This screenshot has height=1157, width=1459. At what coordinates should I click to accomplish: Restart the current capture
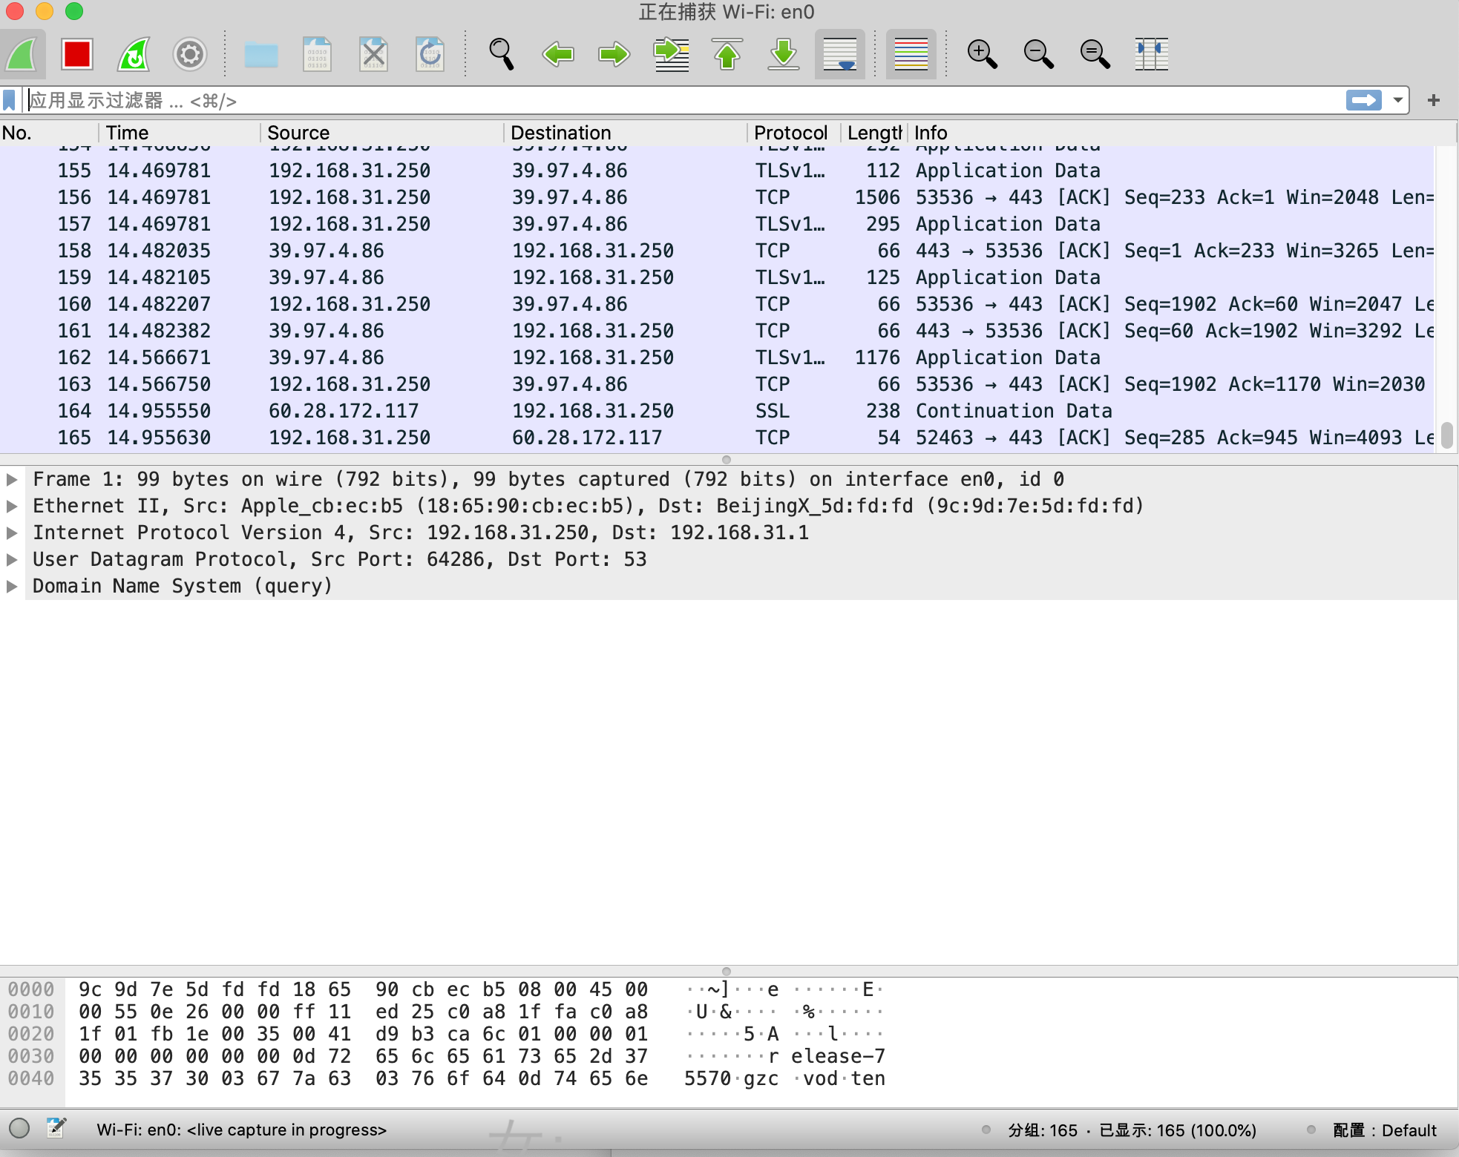click(134, 54)
